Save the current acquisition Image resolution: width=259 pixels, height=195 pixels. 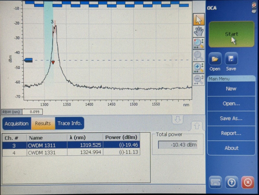click(x=231, y=59)
